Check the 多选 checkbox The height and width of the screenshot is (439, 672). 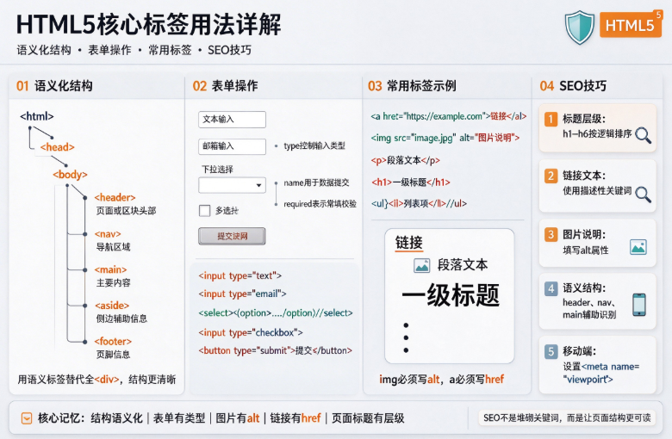pyautogui.click(x=204, y=210)
